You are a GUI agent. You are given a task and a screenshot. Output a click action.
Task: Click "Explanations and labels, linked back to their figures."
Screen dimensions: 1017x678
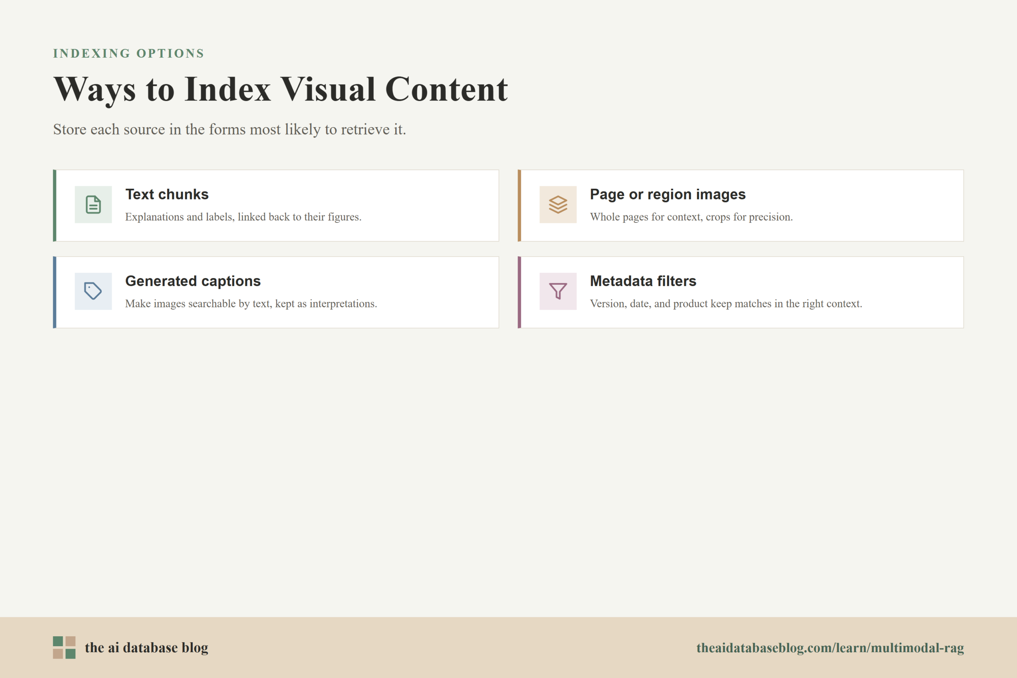coord(243,216)
